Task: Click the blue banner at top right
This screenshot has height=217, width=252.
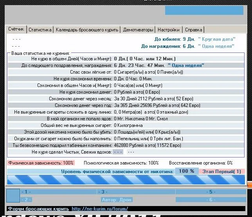Action: (x=204, y=10)
